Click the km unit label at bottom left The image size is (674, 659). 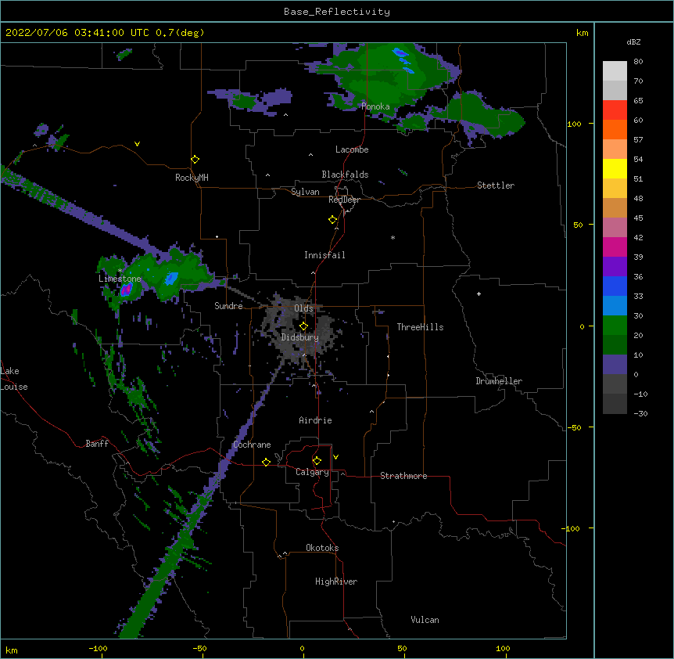click(11, 650)
